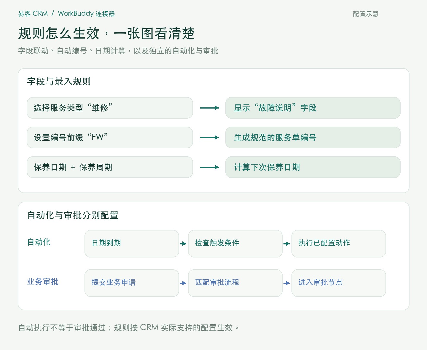The width and height of the screenshot is (427, 350).
Task: Select the 计算下次保养日期 box
Action: [313, 167]
